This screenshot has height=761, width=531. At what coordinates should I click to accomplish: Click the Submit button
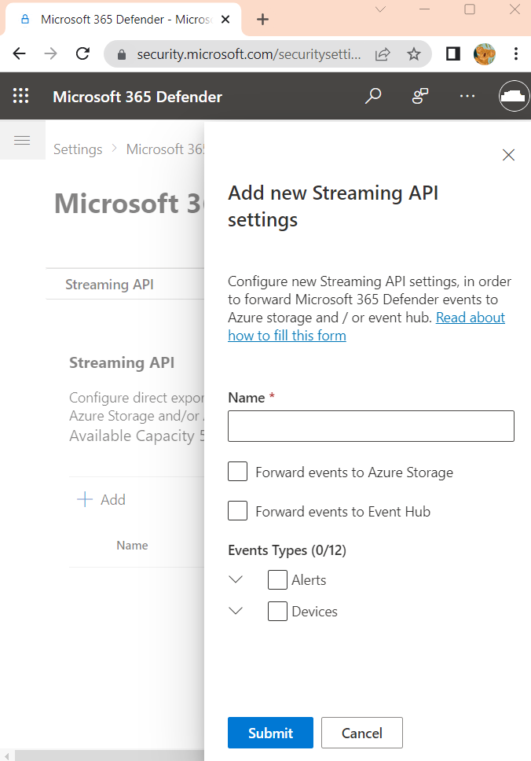[x=270, y=733]
